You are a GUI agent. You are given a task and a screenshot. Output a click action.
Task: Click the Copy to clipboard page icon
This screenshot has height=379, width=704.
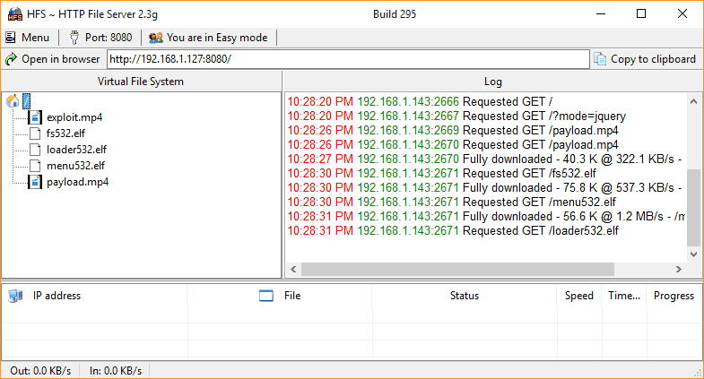tap(600, 59)
